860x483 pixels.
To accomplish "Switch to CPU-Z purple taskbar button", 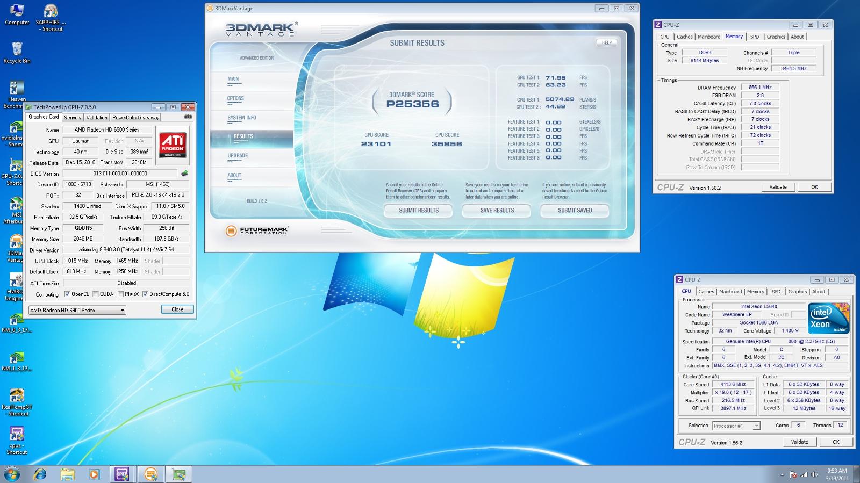I will 121,474.
